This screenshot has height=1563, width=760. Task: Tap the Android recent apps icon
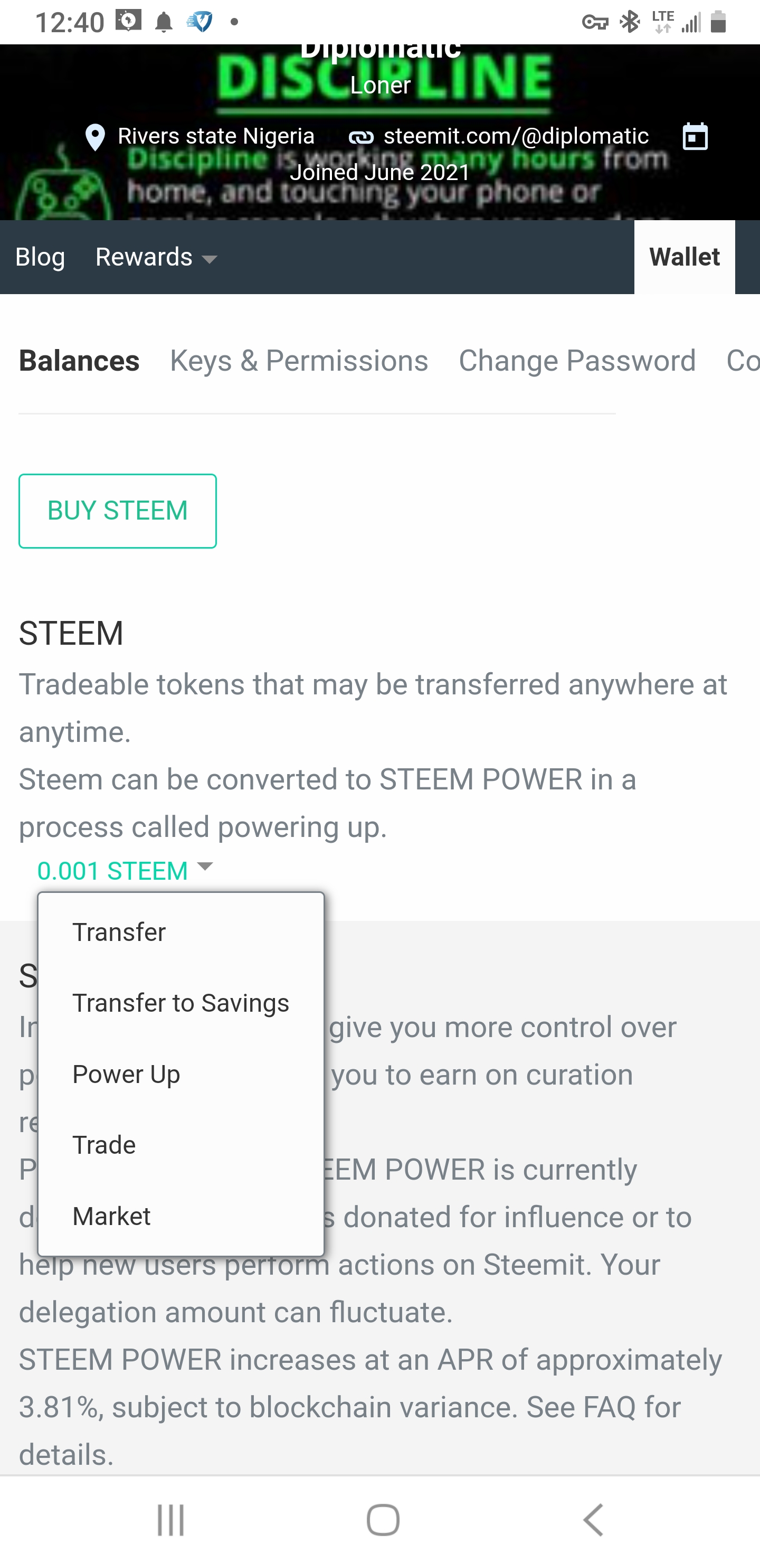click(170, 1520)
